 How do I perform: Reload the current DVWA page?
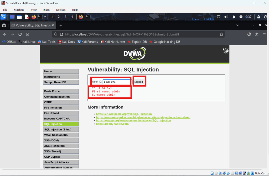(20, 34)
